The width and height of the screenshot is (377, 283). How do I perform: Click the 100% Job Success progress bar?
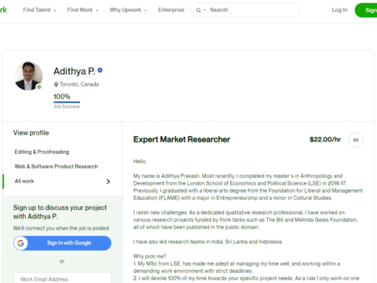tap(67, 102)
